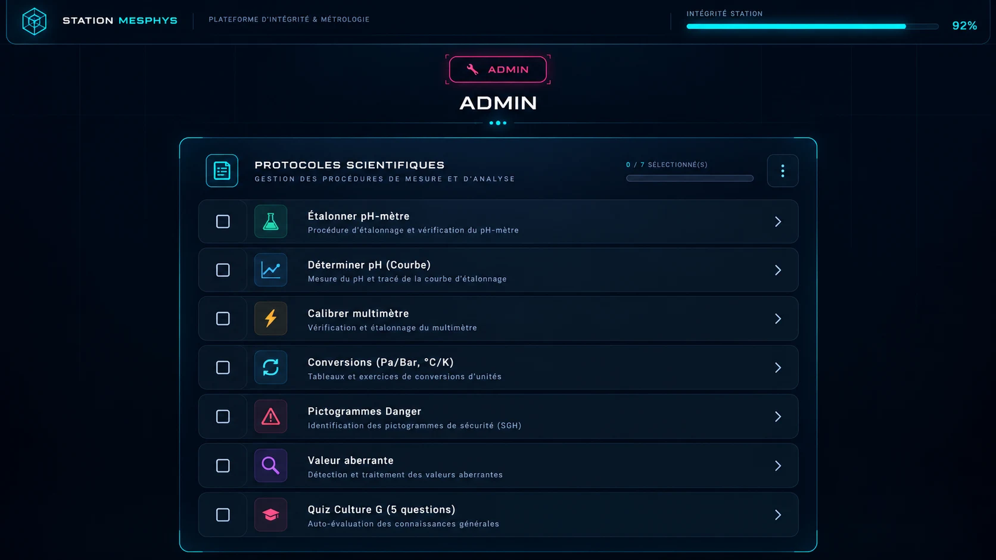Click the refresh arrows Conversions icon

coord(270,368)
